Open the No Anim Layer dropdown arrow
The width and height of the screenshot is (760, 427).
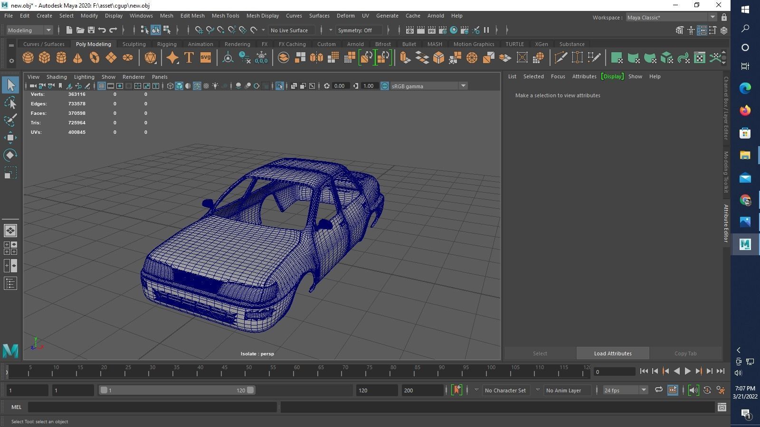click(538, 390)
